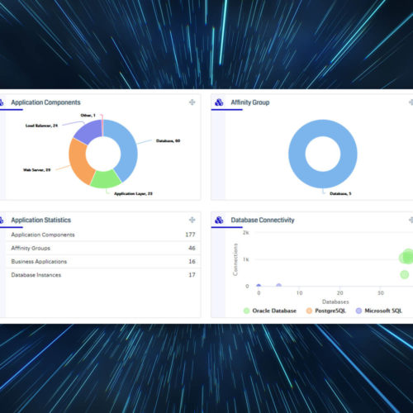Click the value 16 for Business Applications
The image size is (413, 413).
192,261
